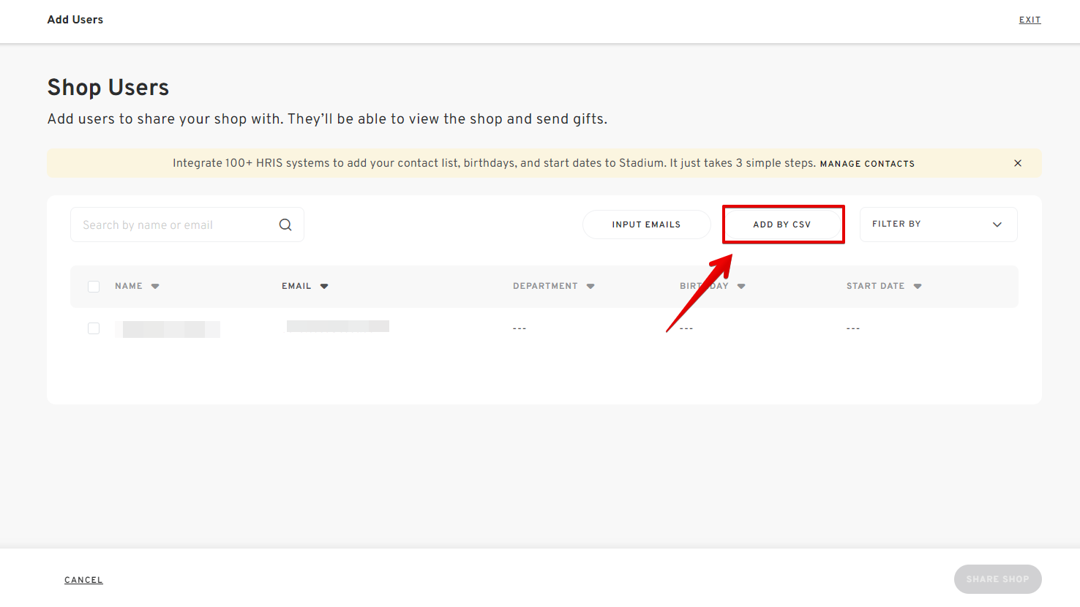The image size is (1080, 607).
Task: Click the search magnifier icon
Action: [x=285, y=225]
